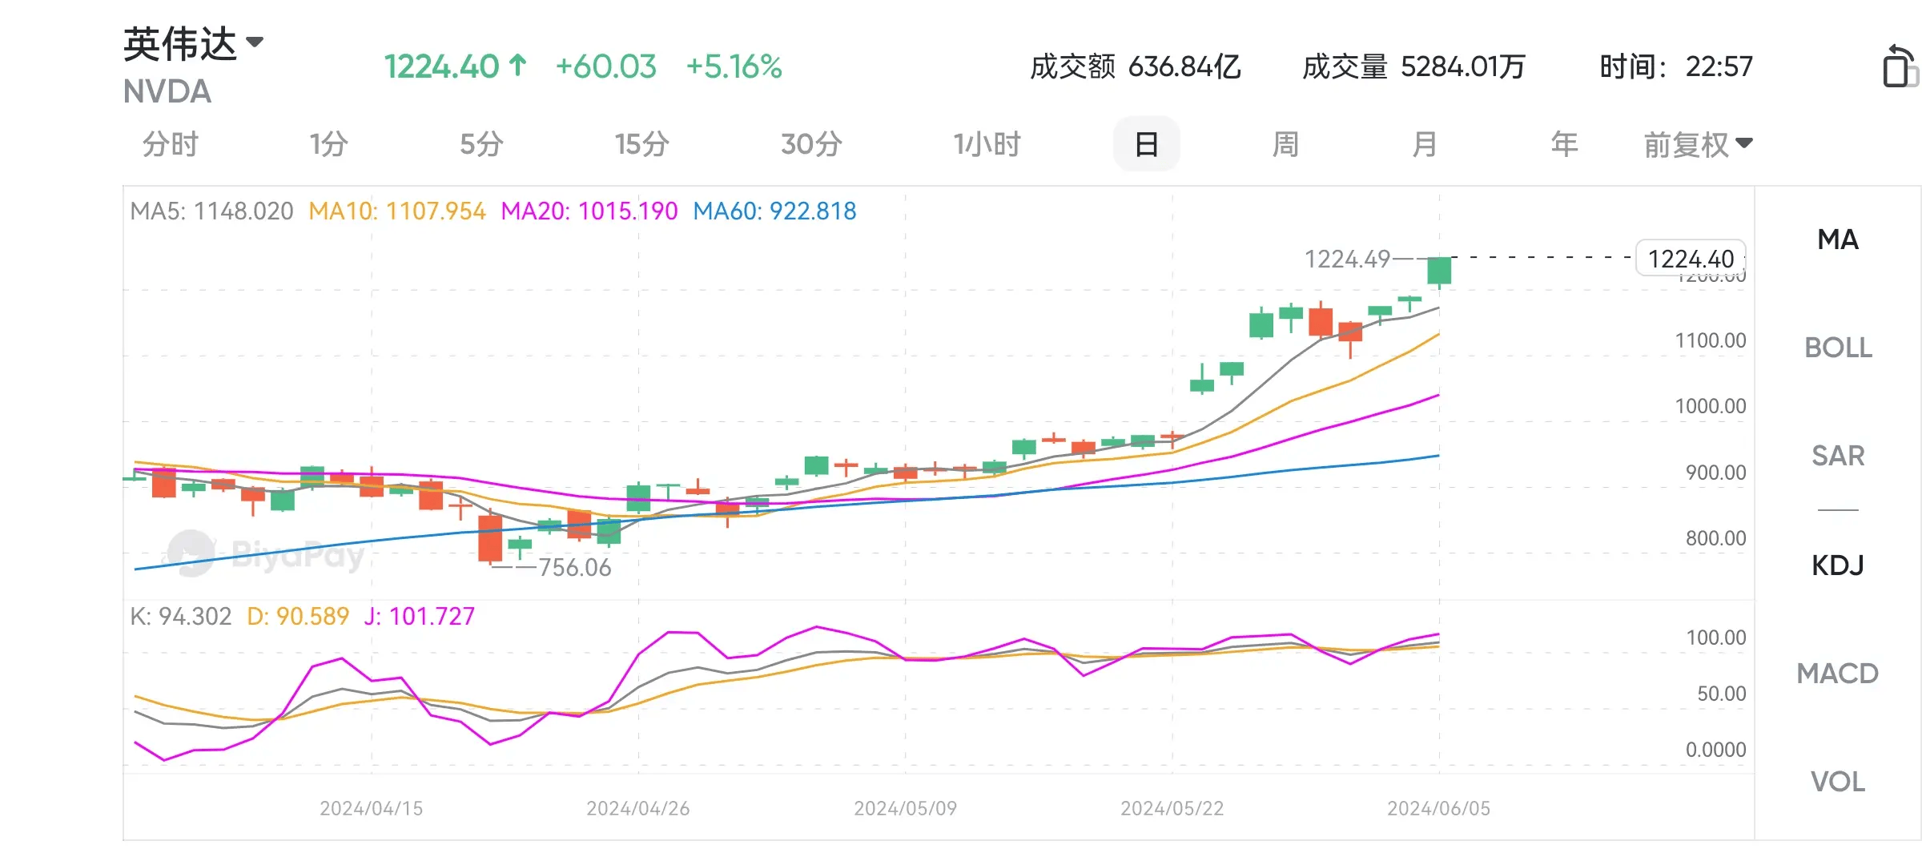Image resolution: width=1922 pixels, height=865 pixels.
Task: Click the rotate screen icon at top right
Action: coord(1898,66)
